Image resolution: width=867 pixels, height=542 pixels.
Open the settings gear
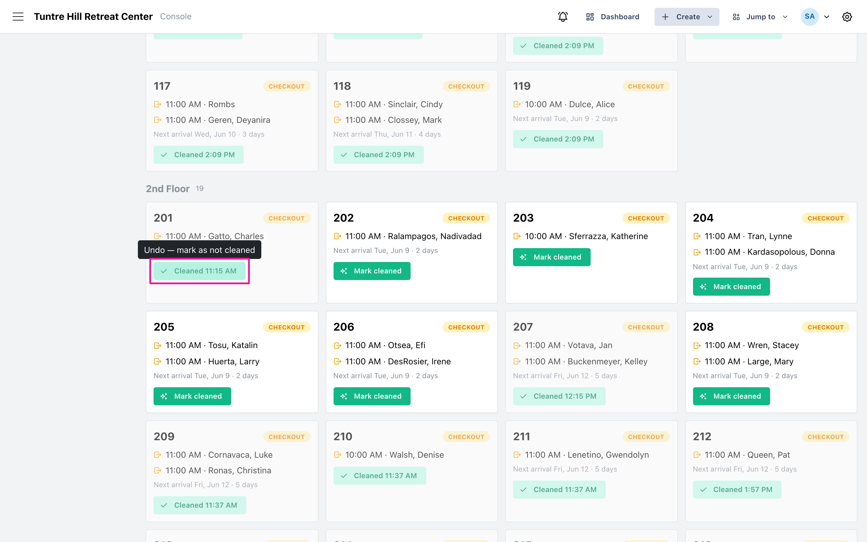[847, 17]
